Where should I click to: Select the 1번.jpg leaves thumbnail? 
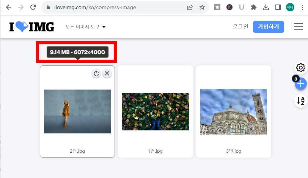pos(156,112)
